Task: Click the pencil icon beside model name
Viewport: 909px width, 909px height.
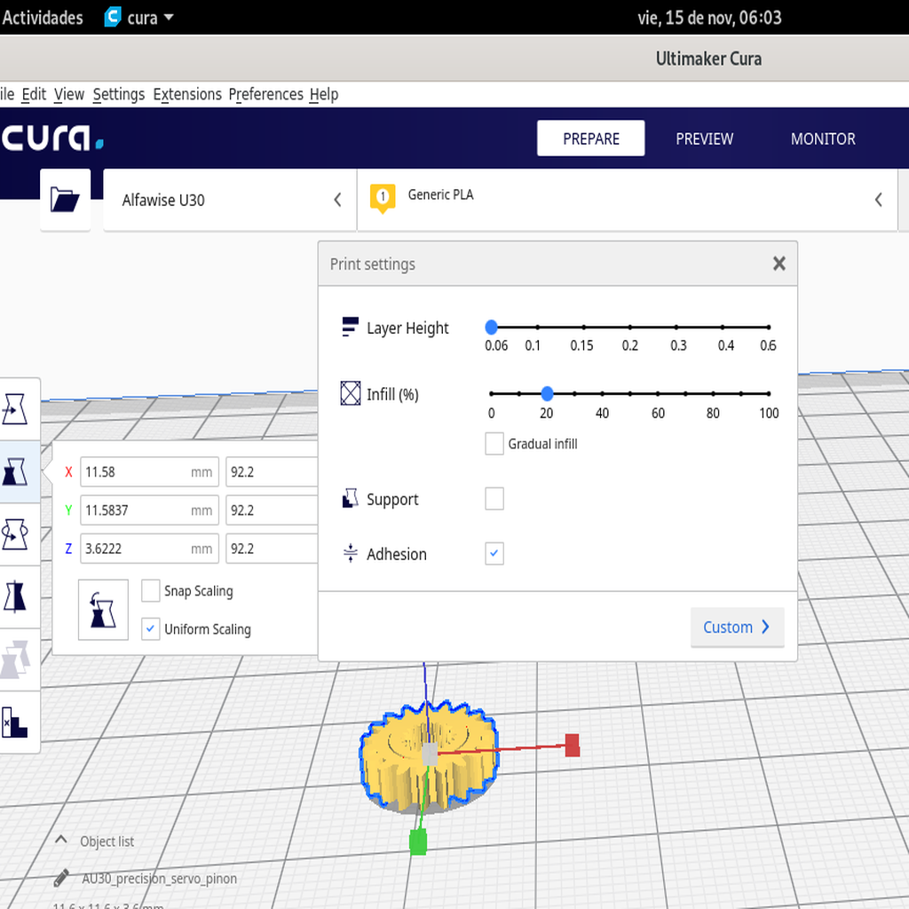Action: pos(61,879)
